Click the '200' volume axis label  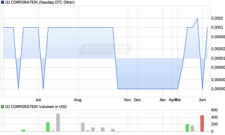click(x=214, y=124)
